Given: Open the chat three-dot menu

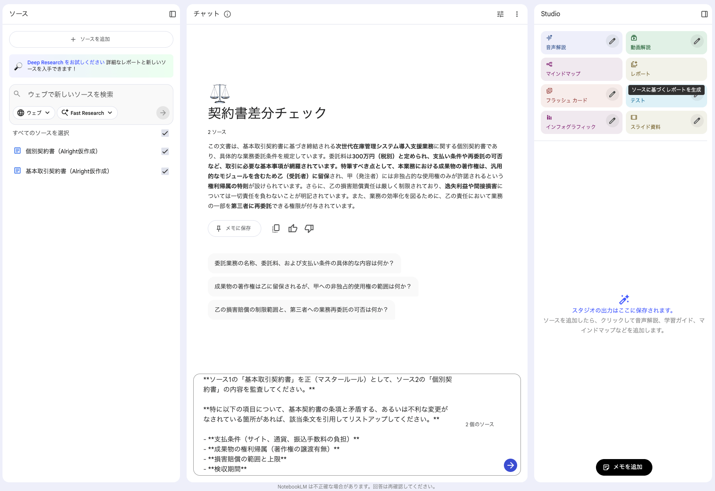Looking at the screenshot, I should click(517, 14).
